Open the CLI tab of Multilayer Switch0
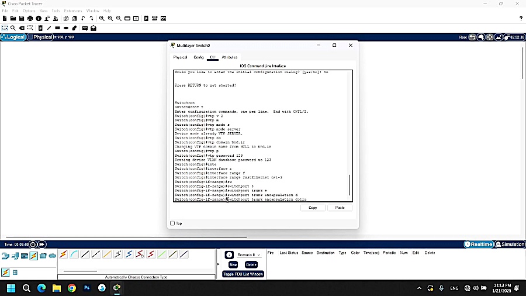 pyautogui.click(x=213, y=57)
